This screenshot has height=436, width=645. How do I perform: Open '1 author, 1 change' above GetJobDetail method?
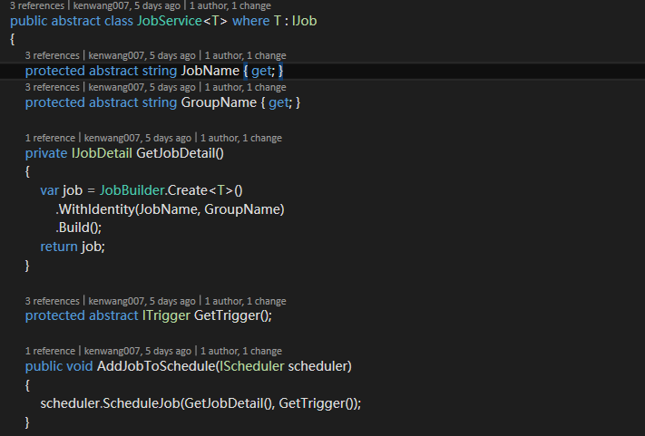(x=241, y=138)
